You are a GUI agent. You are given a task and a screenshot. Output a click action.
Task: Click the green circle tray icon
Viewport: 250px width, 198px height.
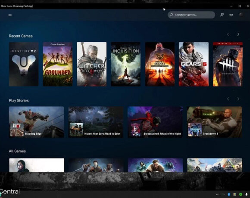(x=241, y=194)
